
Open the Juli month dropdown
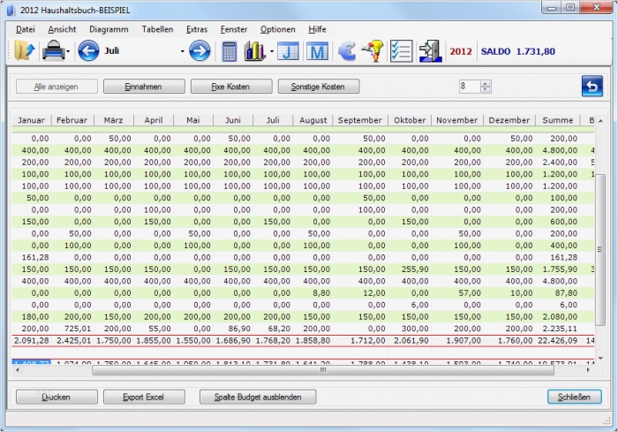pyautogui.click(x=183, y=51)
